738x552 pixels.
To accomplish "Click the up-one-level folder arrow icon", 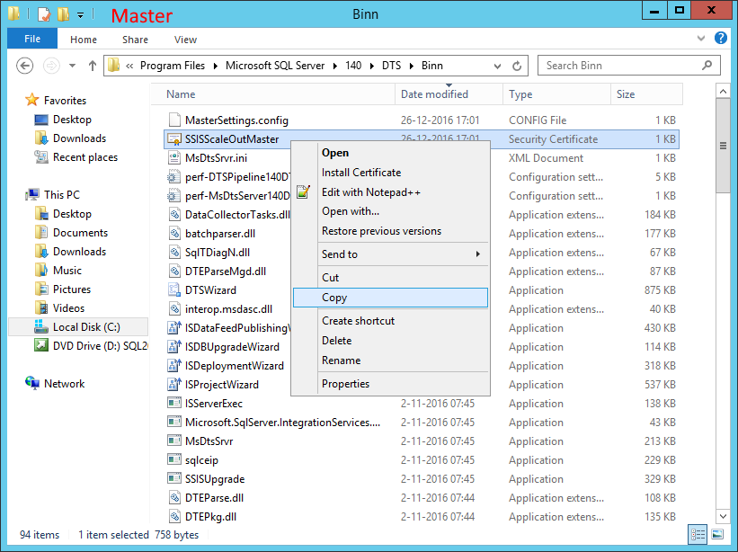I will [93, 65].
